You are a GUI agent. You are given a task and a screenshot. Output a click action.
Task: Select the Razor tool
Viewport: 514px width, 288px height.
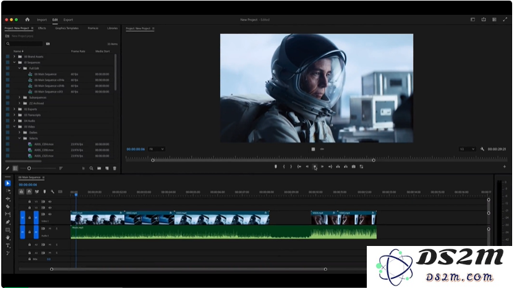tap(8, 206)
